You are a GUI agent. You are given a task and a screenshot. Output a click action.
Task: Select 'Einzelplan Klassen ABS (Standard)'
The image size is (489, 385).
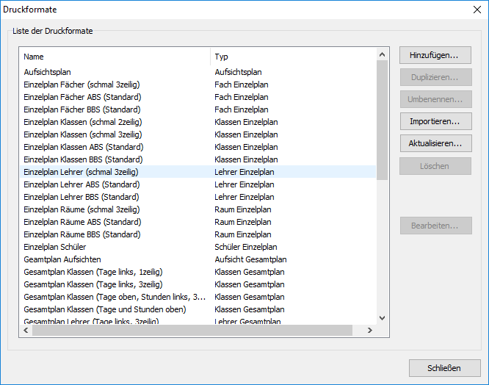(x=84, y=147)
